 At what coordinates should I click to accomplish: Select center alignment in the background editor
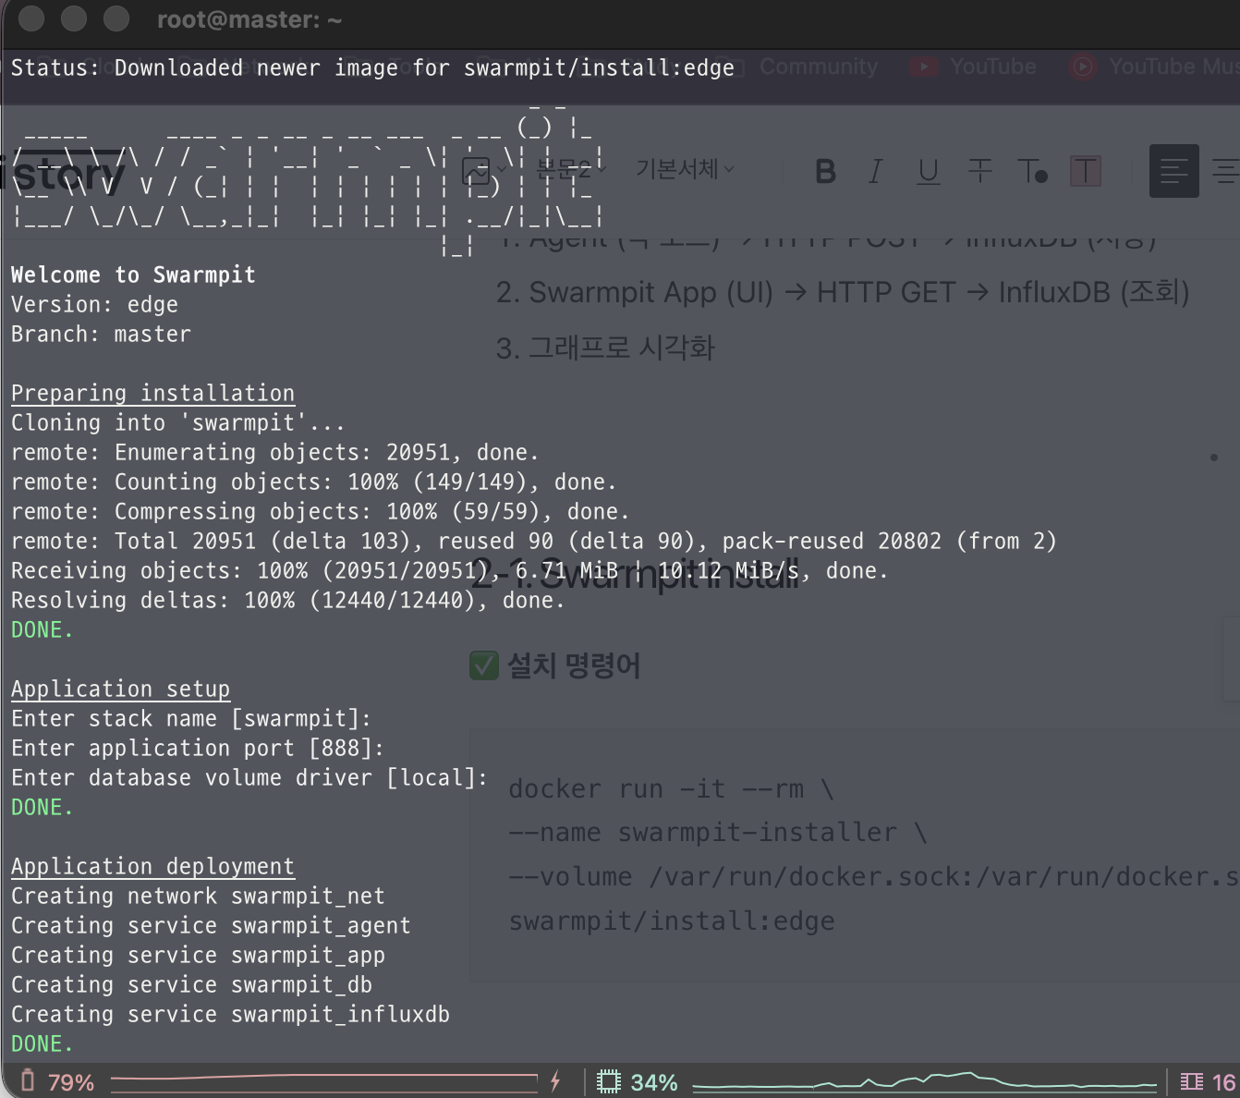pyautogui.click(x=1226, y=171)
